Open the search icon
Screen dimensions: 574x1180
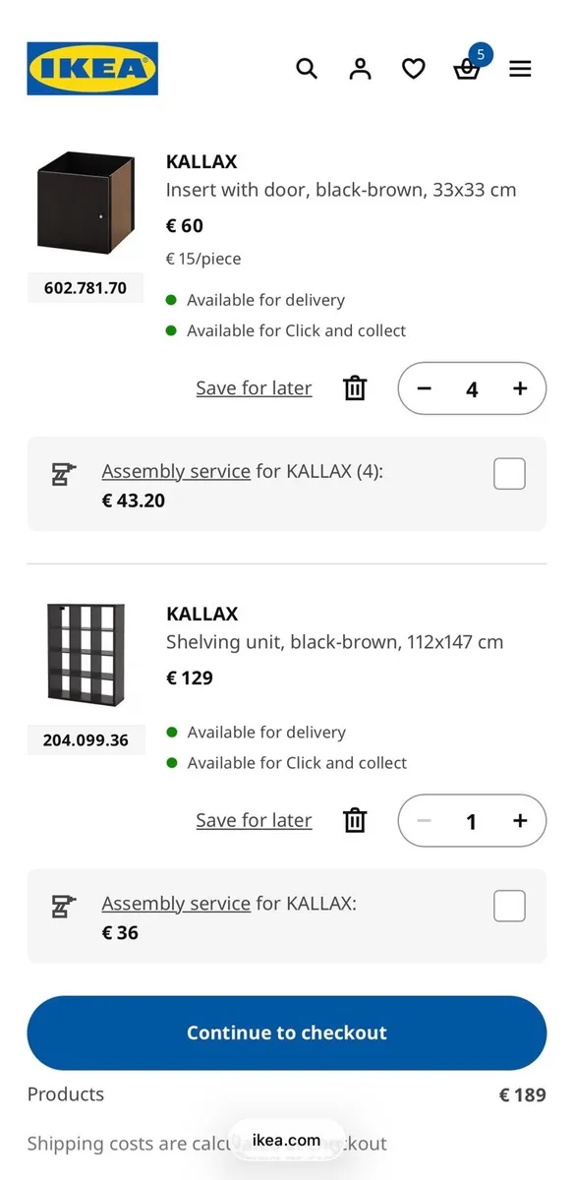(x=307, y=69)
